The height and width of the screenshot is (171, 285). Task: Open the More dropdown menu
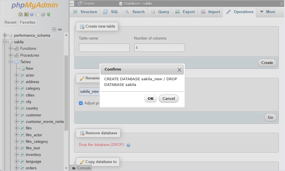click(x=267, y=12)
